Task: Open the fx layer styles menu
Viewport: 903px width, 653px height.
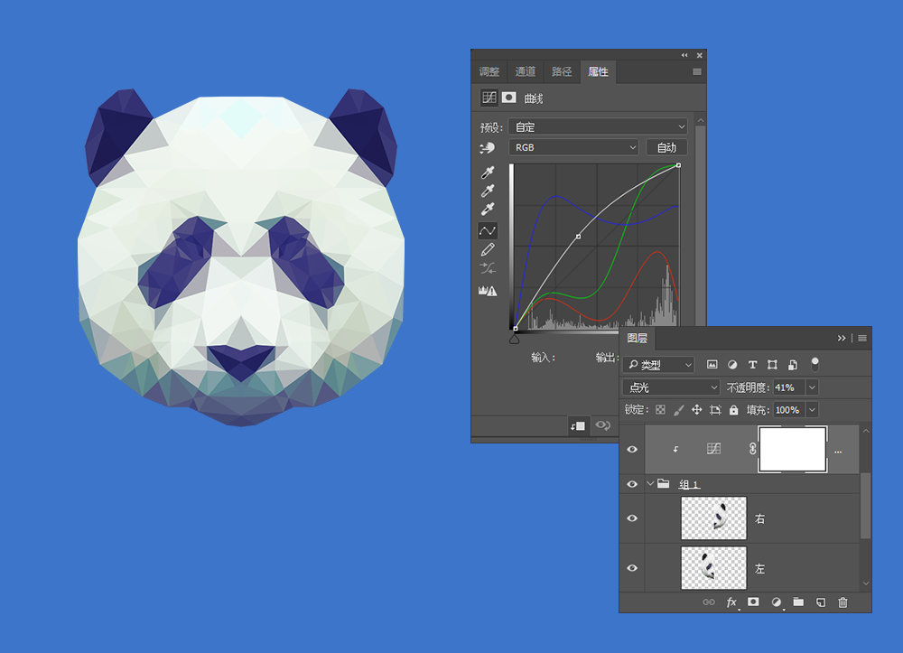Action: tap(731, 602)
